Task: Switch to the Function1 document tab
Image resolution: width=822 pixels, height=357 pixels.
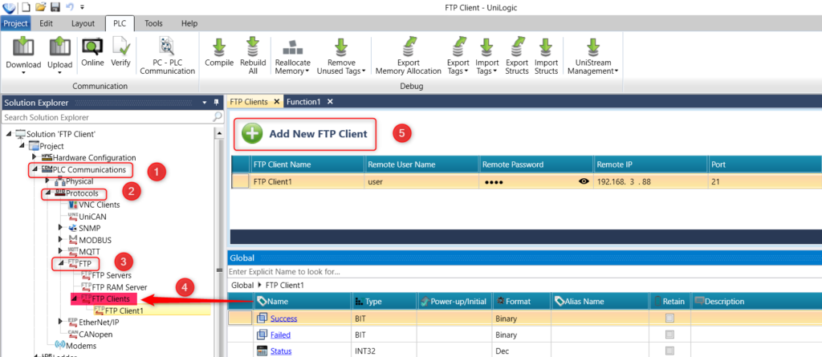Action: (x=303, y=102)
